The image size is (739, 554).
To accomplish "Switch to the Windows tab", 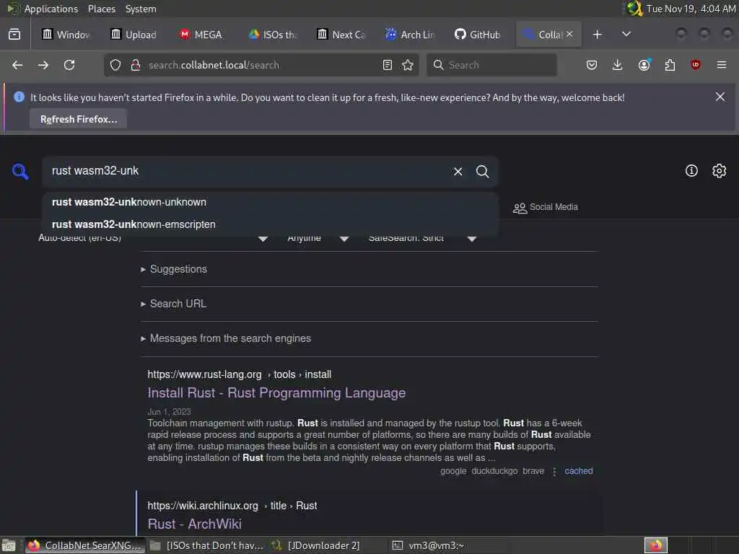I will click(x=66, y=35).
